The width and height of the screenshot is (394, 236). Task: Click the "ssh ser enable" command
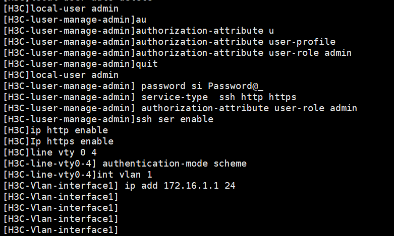click(x=175, y=119)
